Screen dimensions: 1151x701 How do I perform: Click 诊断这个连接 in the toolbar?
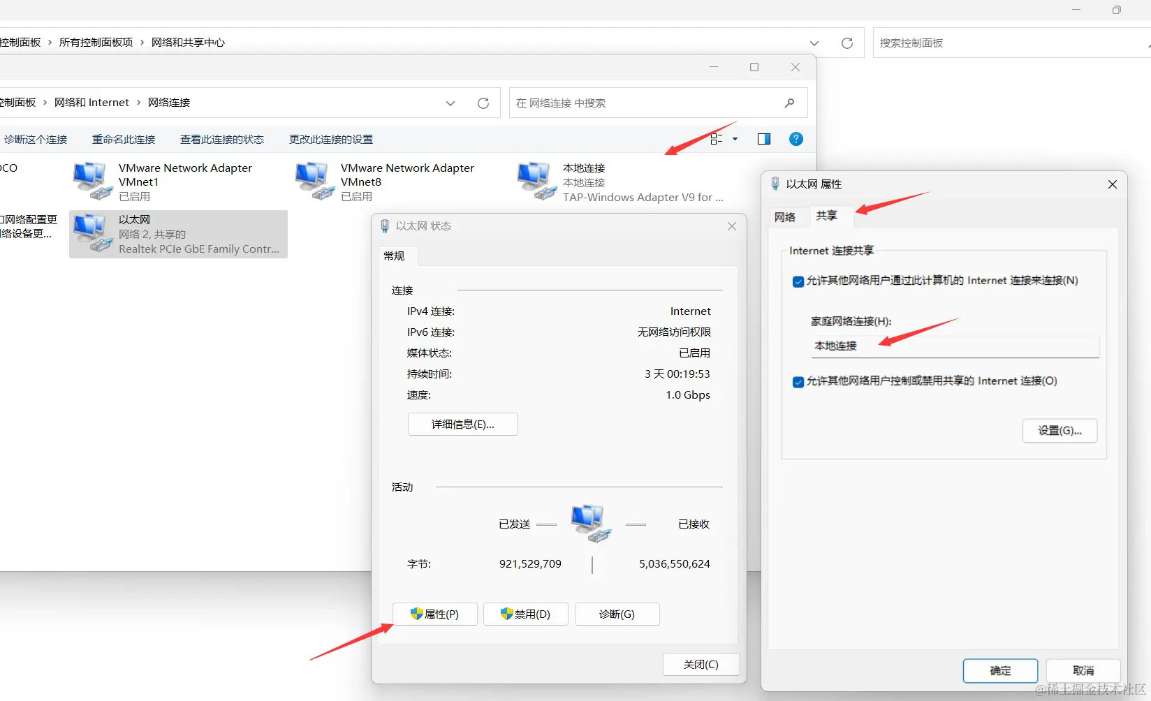[x=36, y=140]
